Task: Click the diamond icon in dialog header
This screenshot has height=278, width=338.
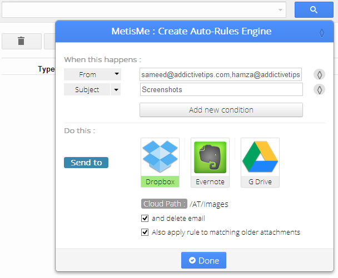Action: click(x=322, y=33)
